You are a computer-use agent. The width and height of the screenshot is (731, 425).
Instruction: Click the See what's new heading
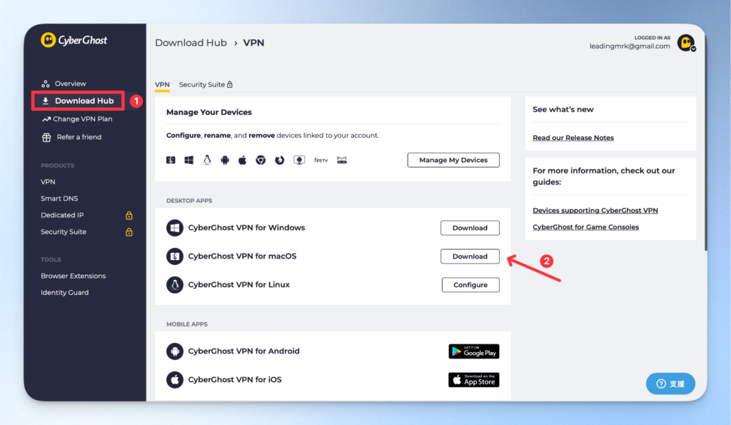563,109
